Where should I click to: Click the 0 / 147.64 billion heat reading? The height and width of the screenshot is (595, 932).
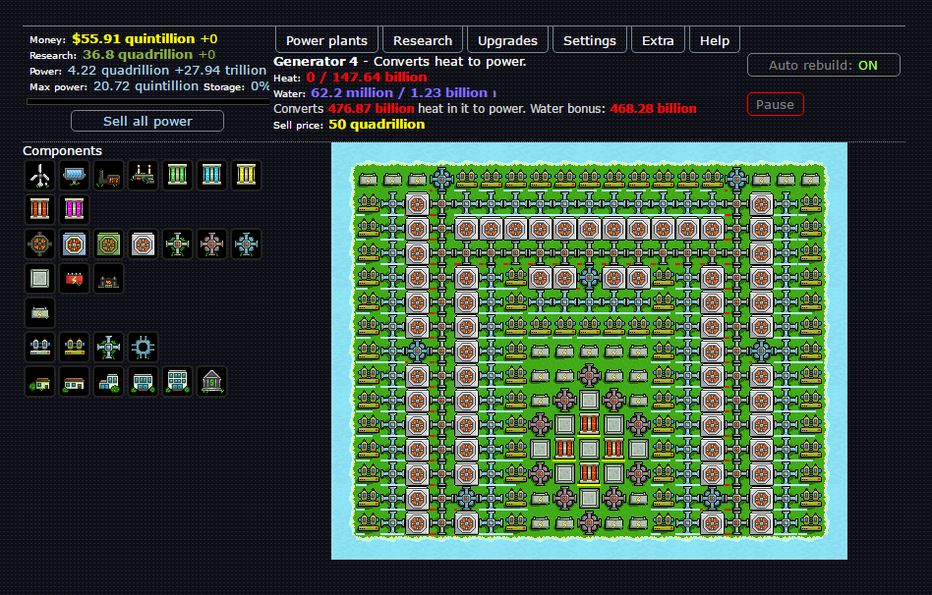(366, 78)
